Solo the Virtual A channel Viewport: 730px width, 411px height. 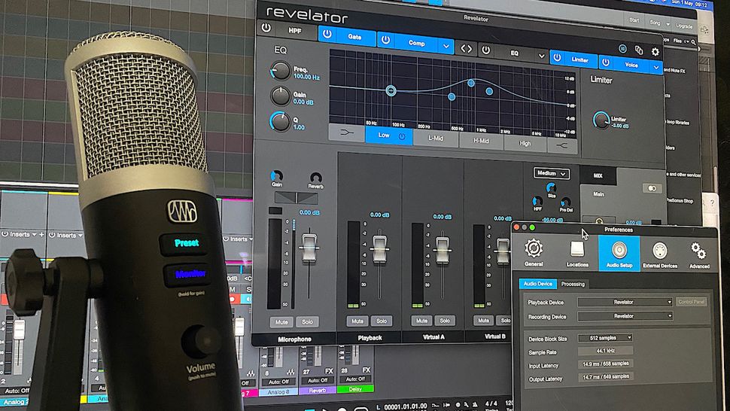445,321
